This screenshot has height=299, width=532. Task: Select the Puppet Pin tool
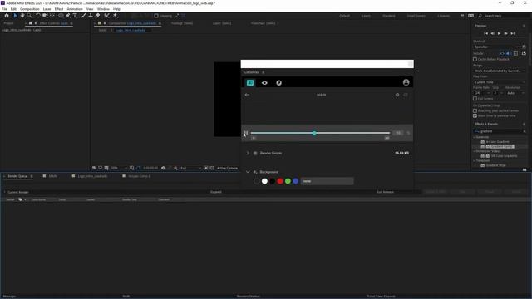[115, 16]
